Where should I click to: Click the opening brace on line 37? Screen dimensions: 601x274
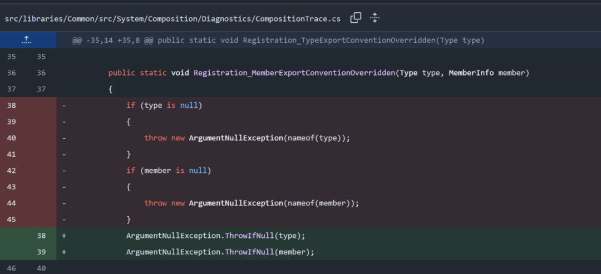pos(110,89)
